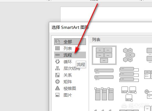152x111 pixels.
Task: Select the 矩阵 (Matrix) category
Action: tap(70, 82)
